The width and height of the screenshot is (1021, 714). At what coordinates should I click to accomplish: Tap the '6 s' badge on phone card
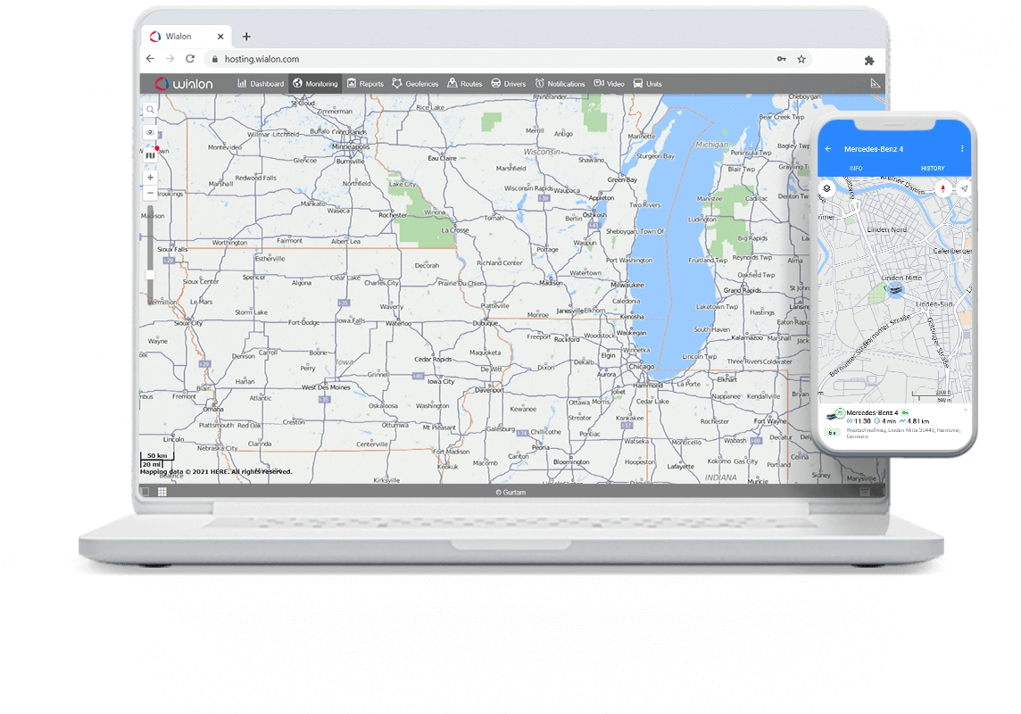pos(832,432)
